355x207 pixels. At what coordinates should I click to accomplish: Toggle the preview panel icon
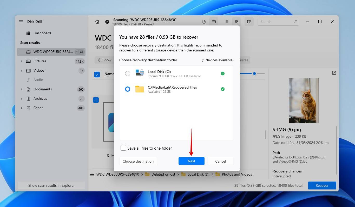click(249, 22)
